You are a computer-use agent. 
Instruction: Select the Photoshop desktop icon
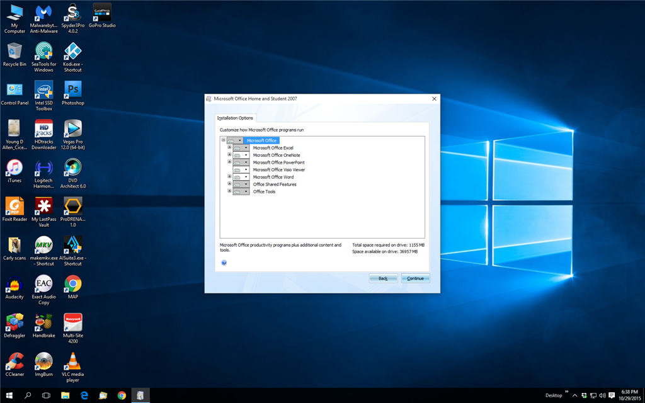73,89
